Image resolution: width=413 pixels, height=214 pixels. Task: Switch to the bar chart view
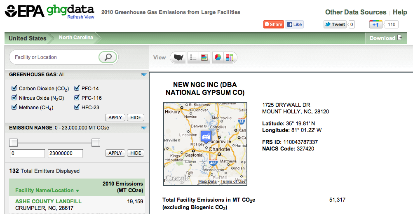coord(204,57)
